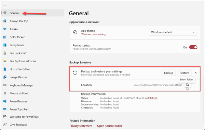Open FancyZones settings

click(33, 45)
